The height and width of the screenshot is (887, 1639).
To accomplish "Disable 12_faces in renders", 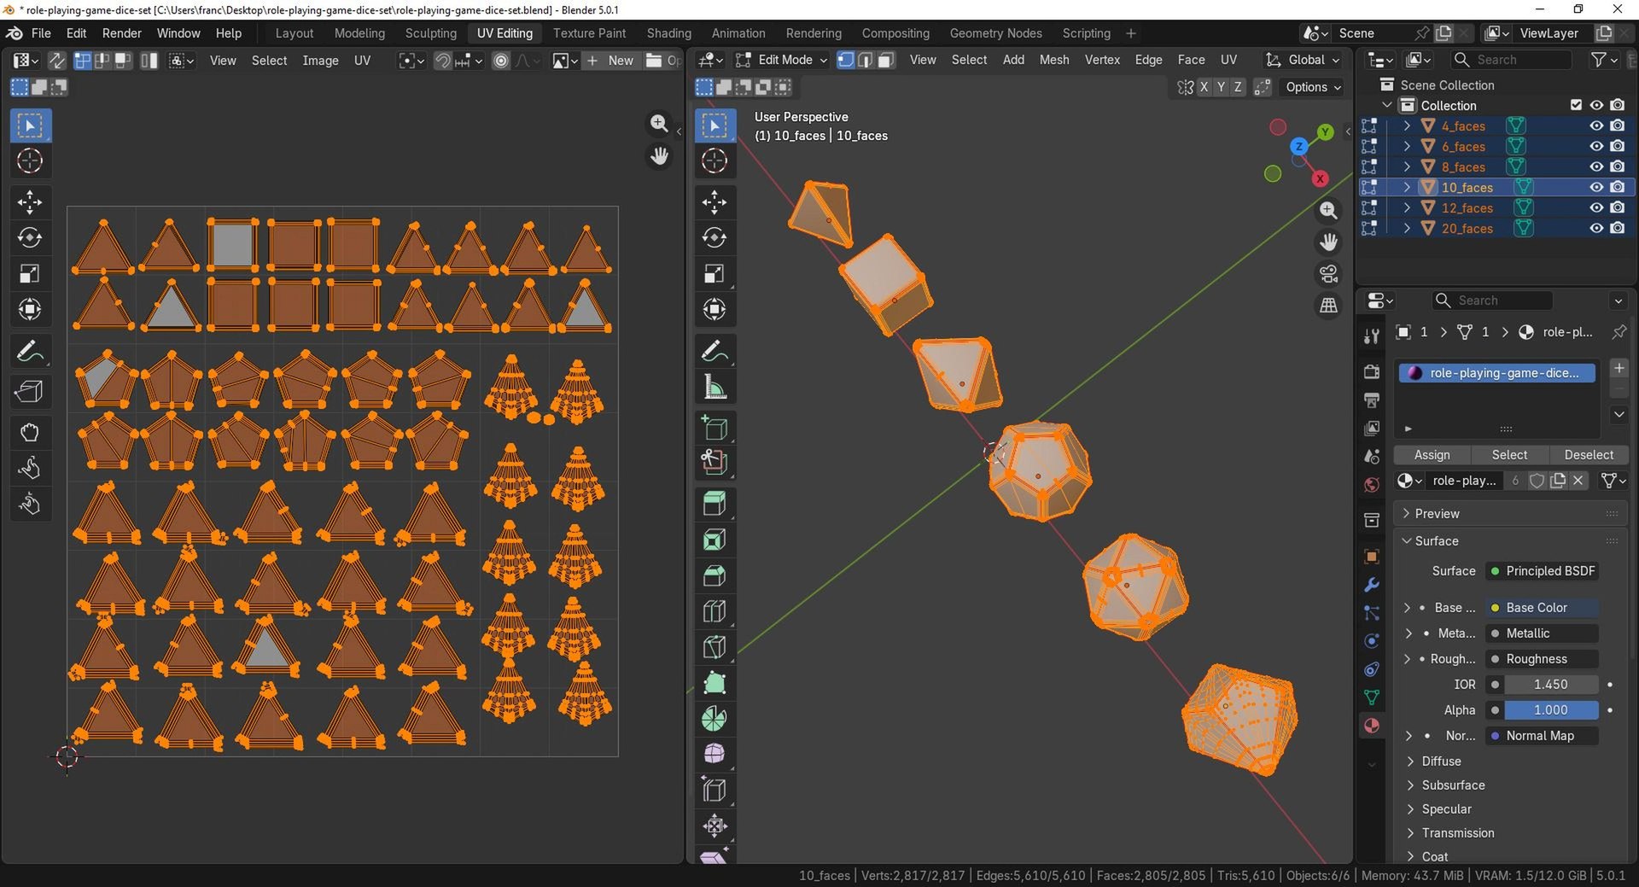I will coord(1617,207).
